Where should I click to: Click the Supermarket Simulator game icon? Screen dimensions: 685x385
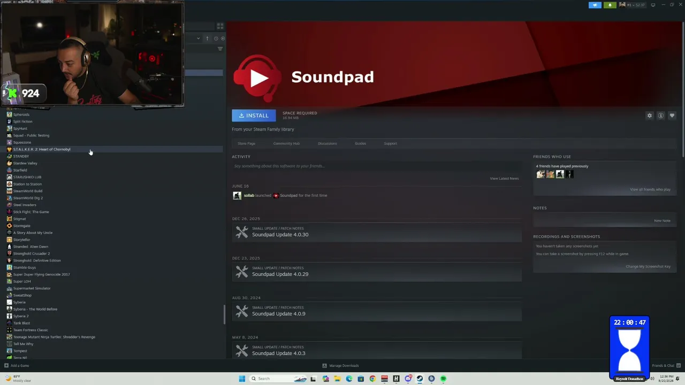(x=9, y=288)
